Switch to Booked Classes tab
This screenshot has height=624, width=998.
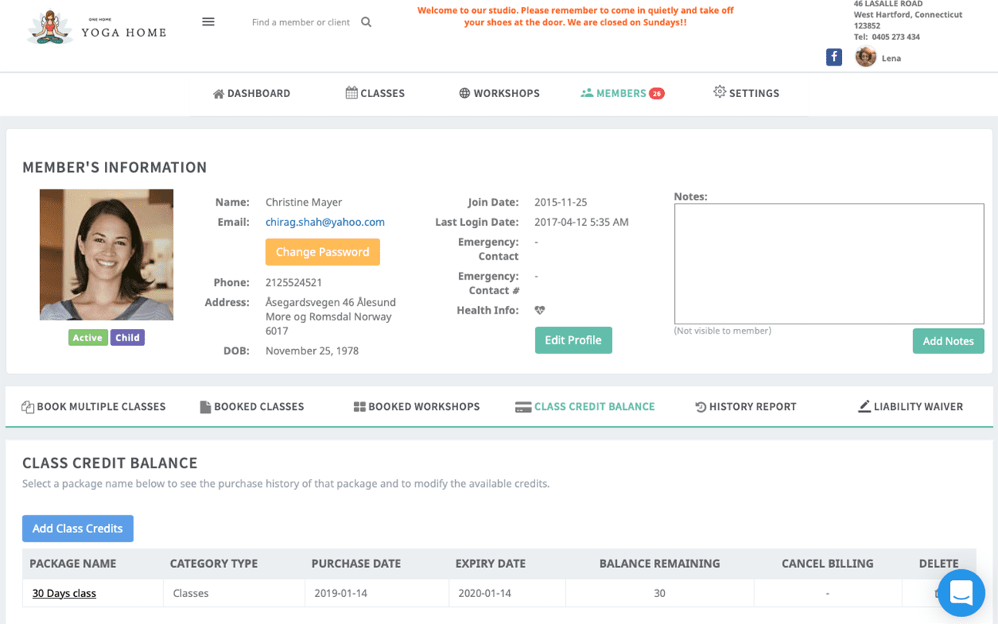[x=251, y=407]
